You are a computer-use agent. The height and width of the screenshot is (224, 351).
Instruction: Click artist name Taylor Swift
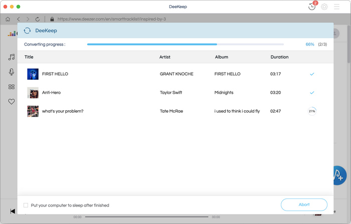pyautogui.click(x=171, y=92)
